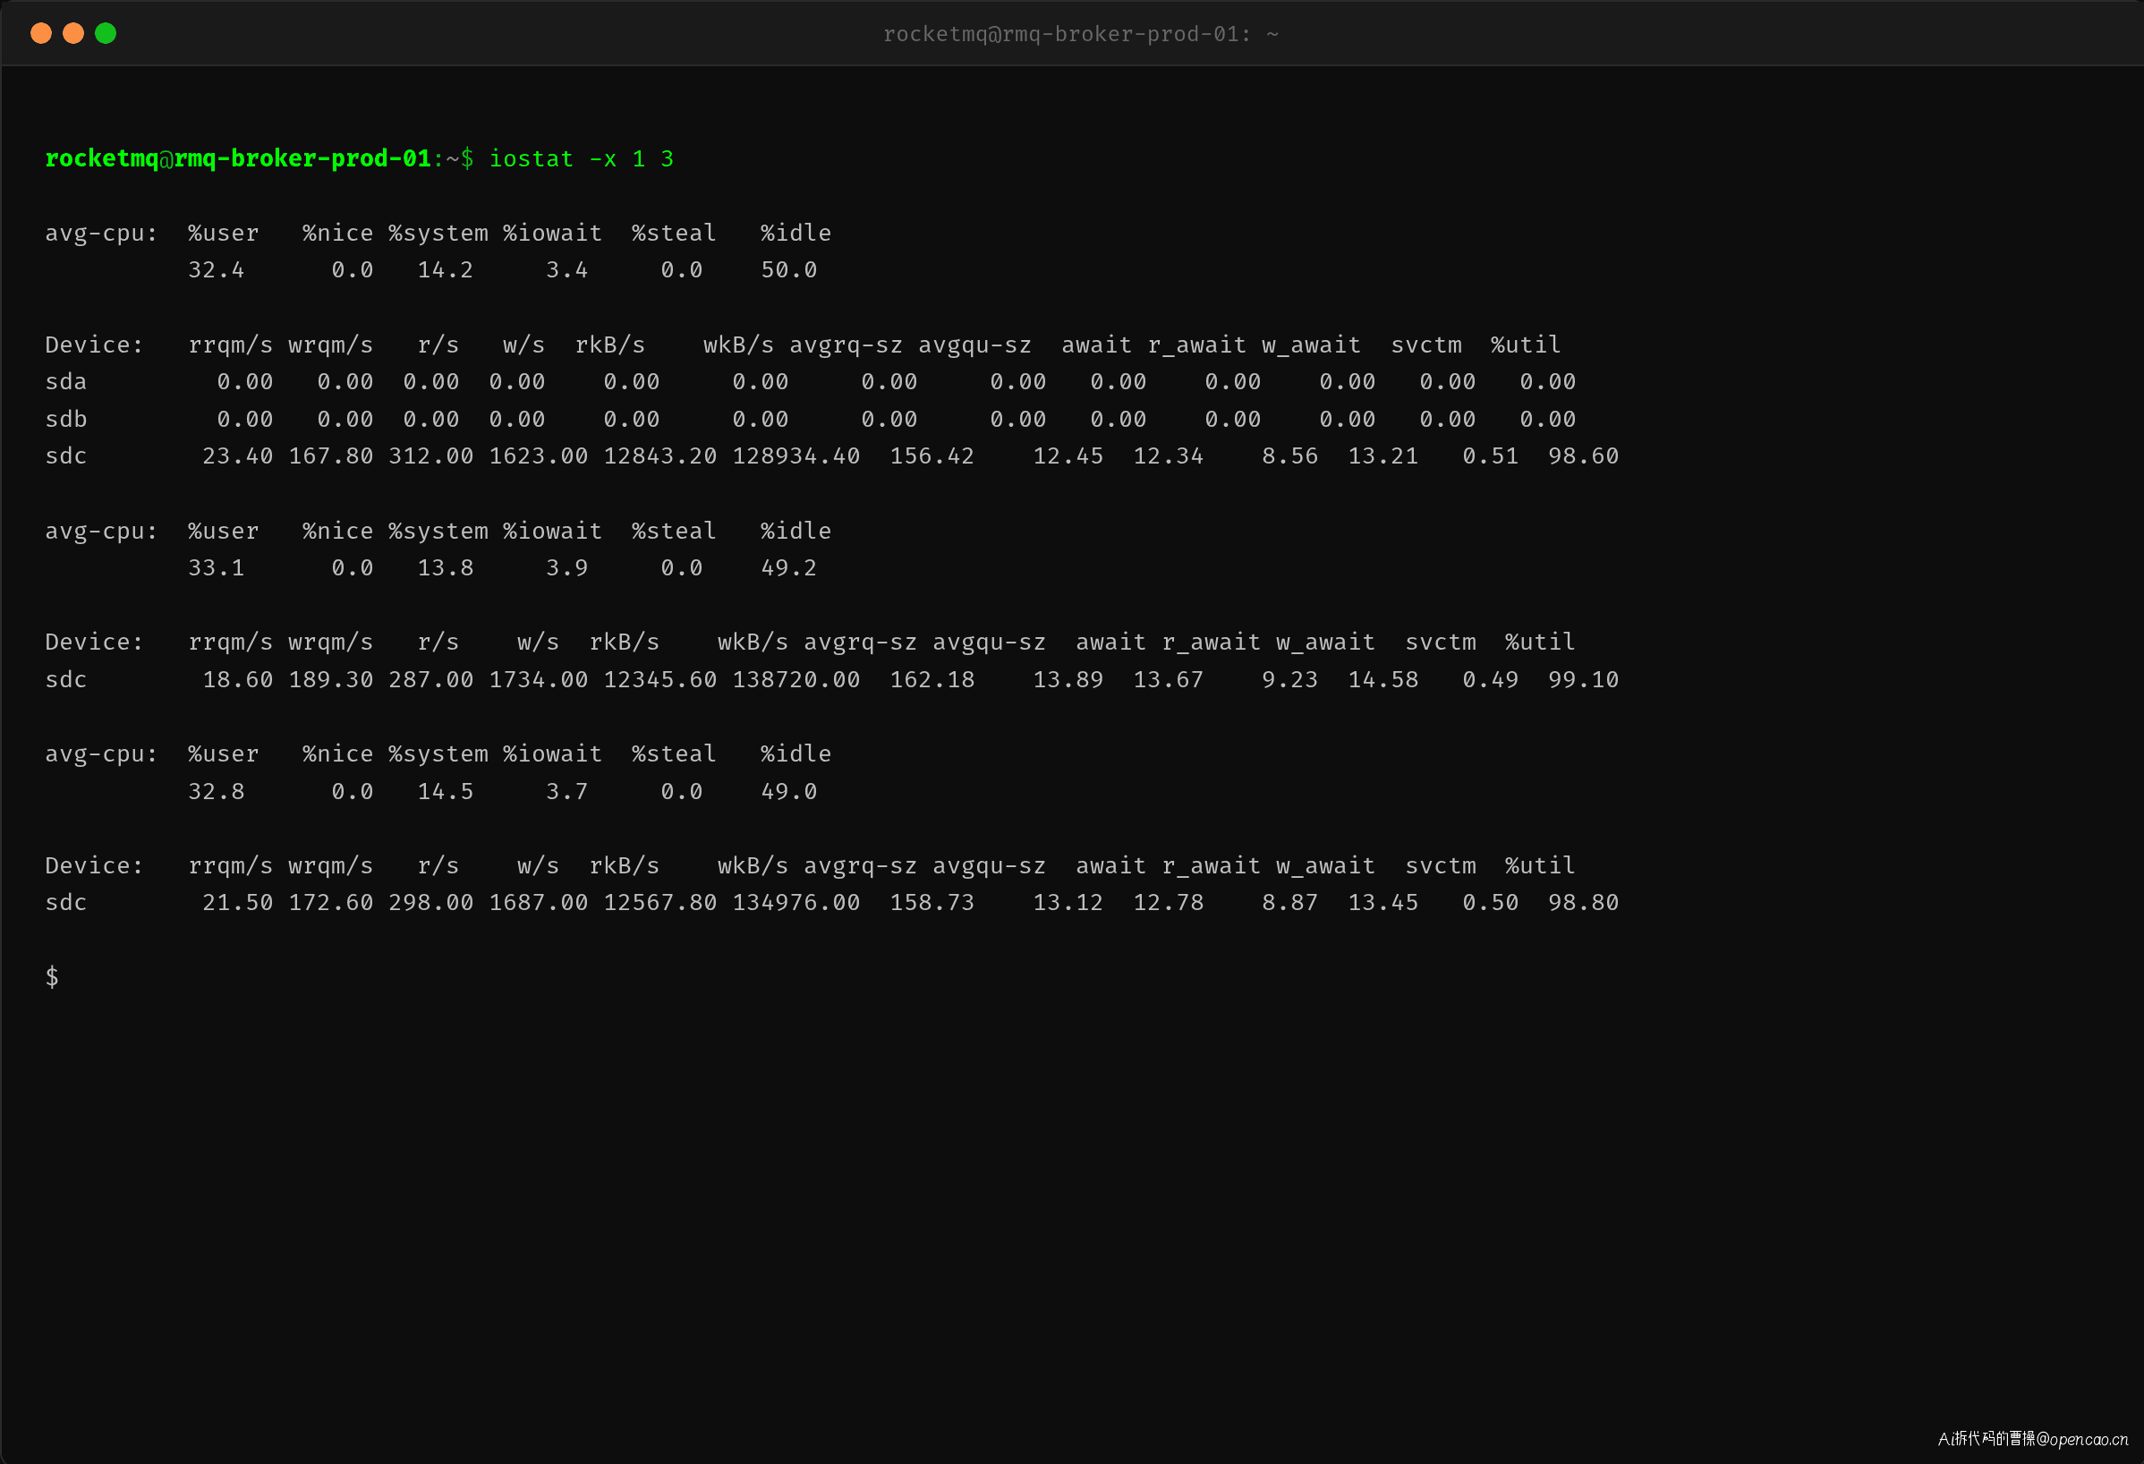This screenshot has height=1464, width=2144.
Task: Click sdc %util value 98.80
Action: 1583,903
